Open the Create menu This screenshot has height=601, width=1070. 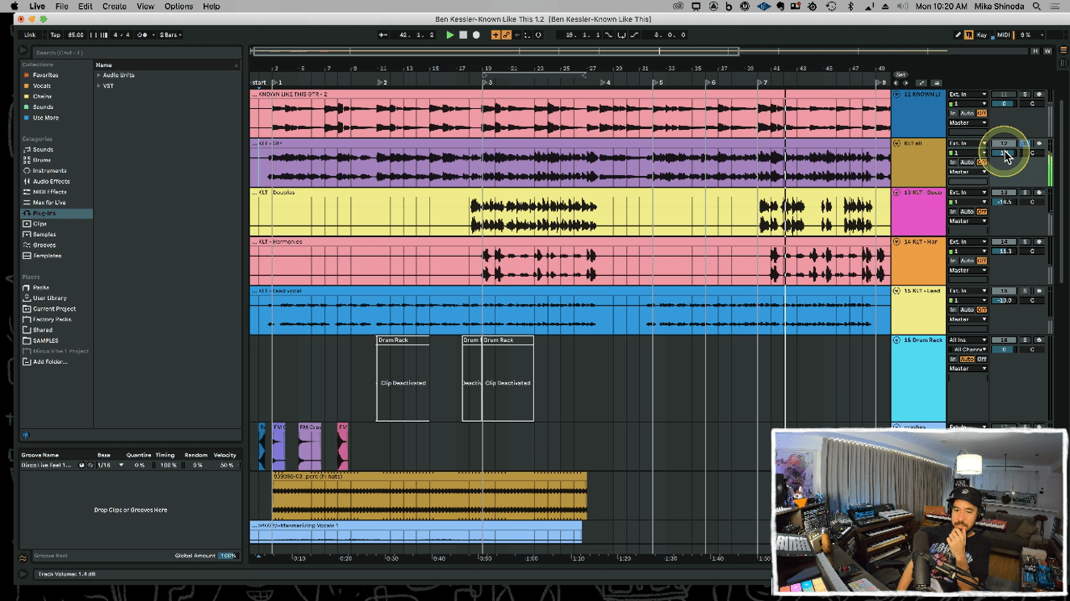(114, 6)
